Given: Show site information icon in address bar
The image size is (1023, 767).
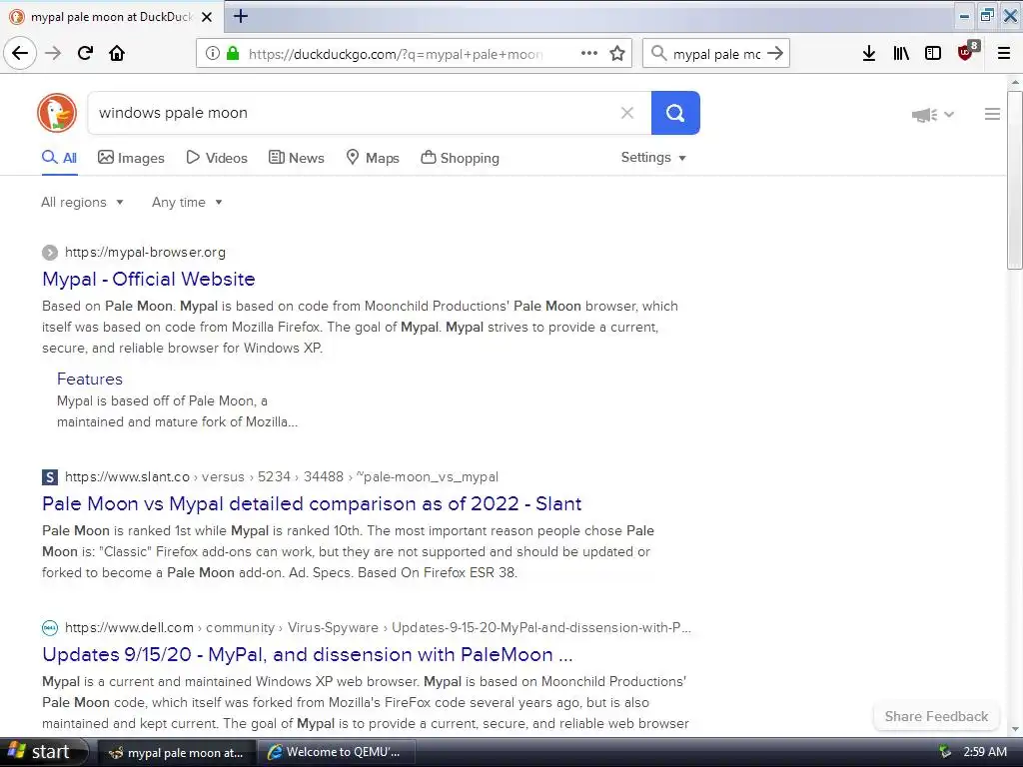Looking at the screenshot, I should tap(212, 54).
